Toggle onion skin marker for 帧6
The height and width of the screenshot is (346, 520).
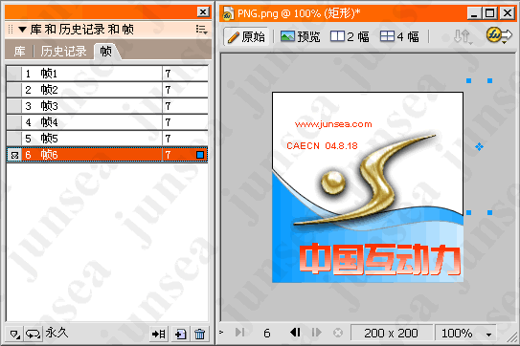14,155
